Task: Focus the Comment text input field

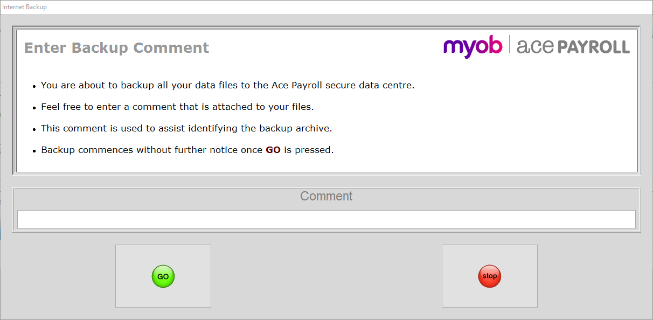Action: (326, 219)
